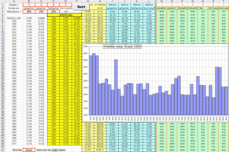This screenshot has height=152, width=229.
Task: Select year 1971 in column A
Action: point(14,144)
